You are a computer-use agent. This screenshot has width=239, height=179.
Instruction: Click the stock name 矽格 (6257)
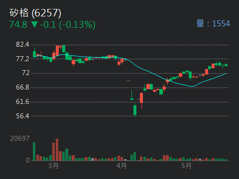[x=35, y=13]
